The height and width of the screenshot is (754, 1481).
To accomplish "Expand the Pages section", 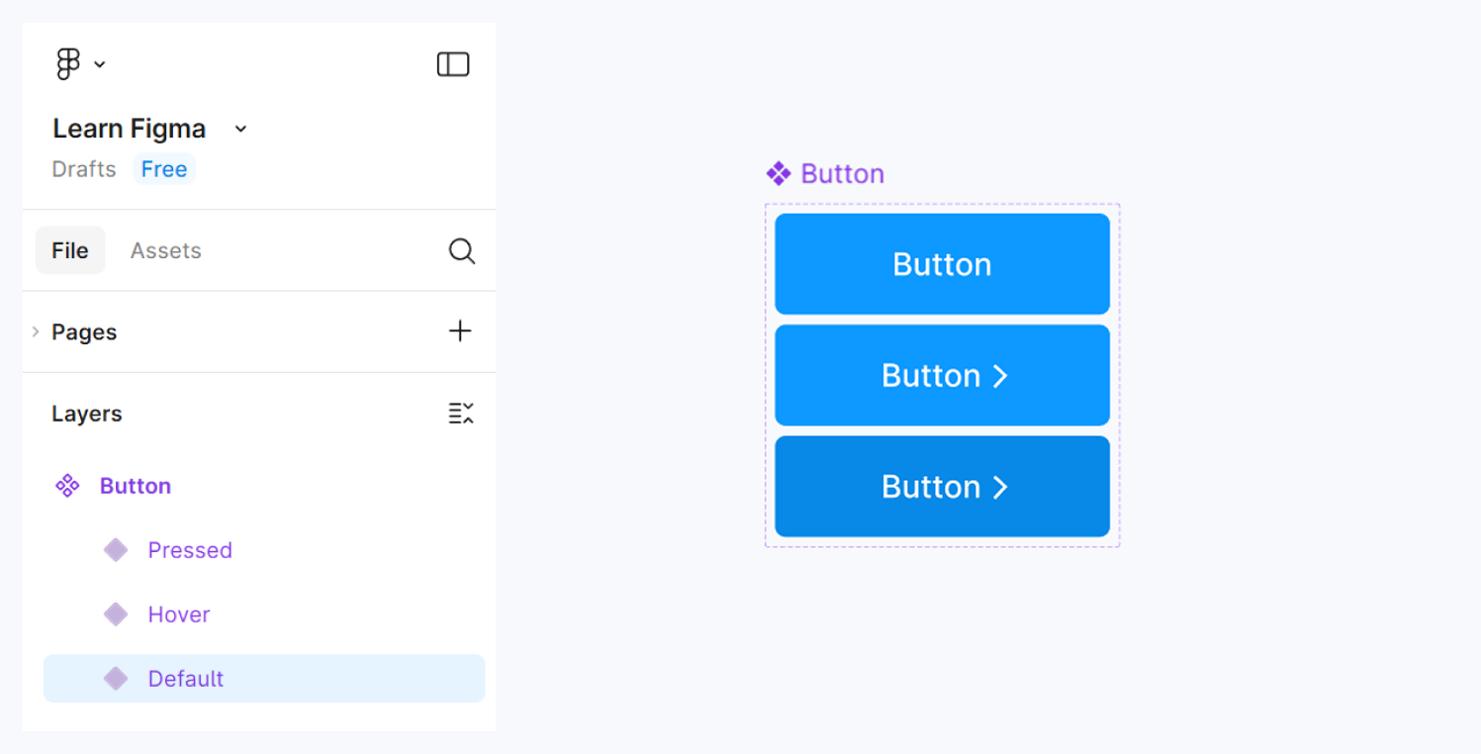I will [x=36, y=331].
